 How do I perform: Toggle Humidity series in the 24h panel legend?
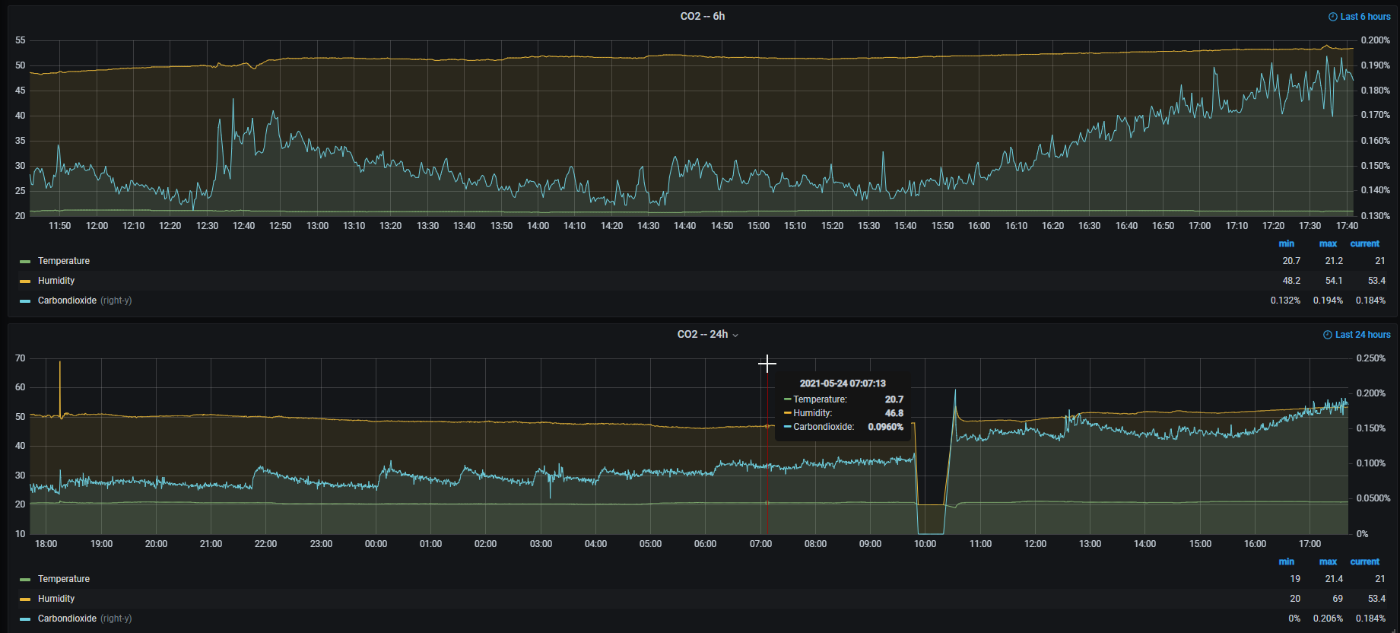[x=56, y=599]
